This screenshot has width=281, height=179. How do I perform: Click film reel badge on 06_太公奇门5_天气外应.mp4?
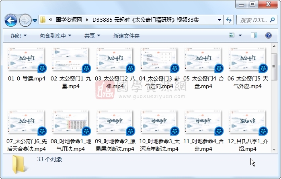[x=263, y=68]
